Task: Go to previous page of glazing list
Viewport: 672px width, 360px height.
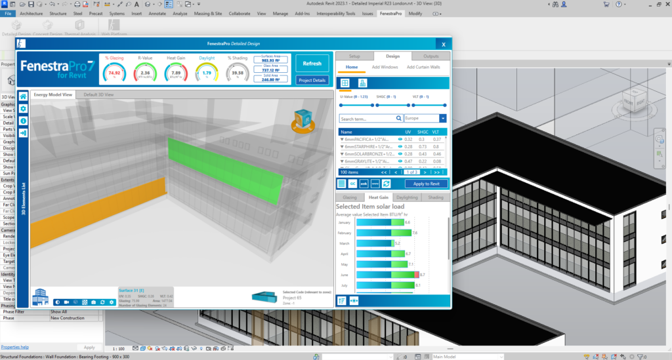Action: [396, 172]
